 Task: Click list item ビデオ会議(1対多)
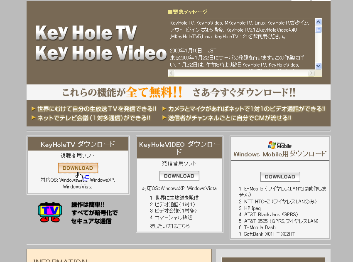coord(173,210)
